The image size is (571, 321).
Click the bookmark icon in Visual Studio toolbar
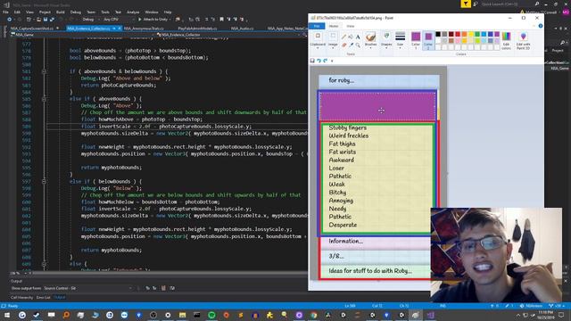coord(221,20)
